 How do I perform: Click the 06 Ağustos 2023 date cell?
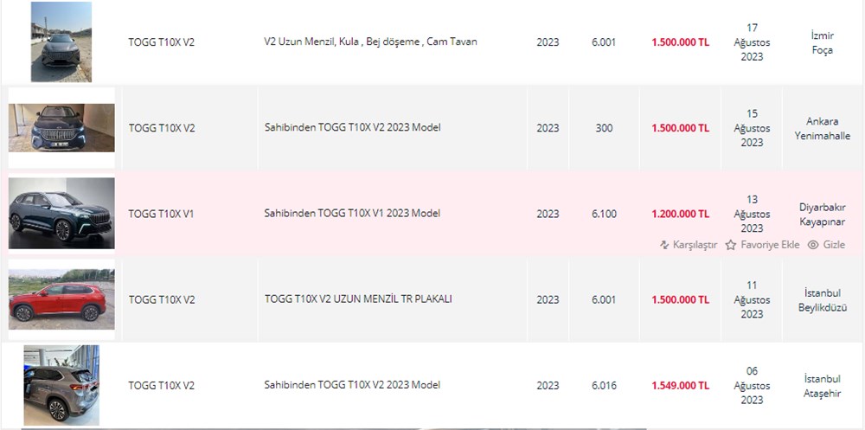click(752, 385)
